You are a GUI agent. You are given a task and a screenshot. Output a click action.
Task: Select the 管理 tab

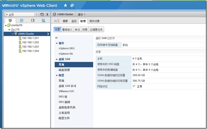tap(83, 21)
